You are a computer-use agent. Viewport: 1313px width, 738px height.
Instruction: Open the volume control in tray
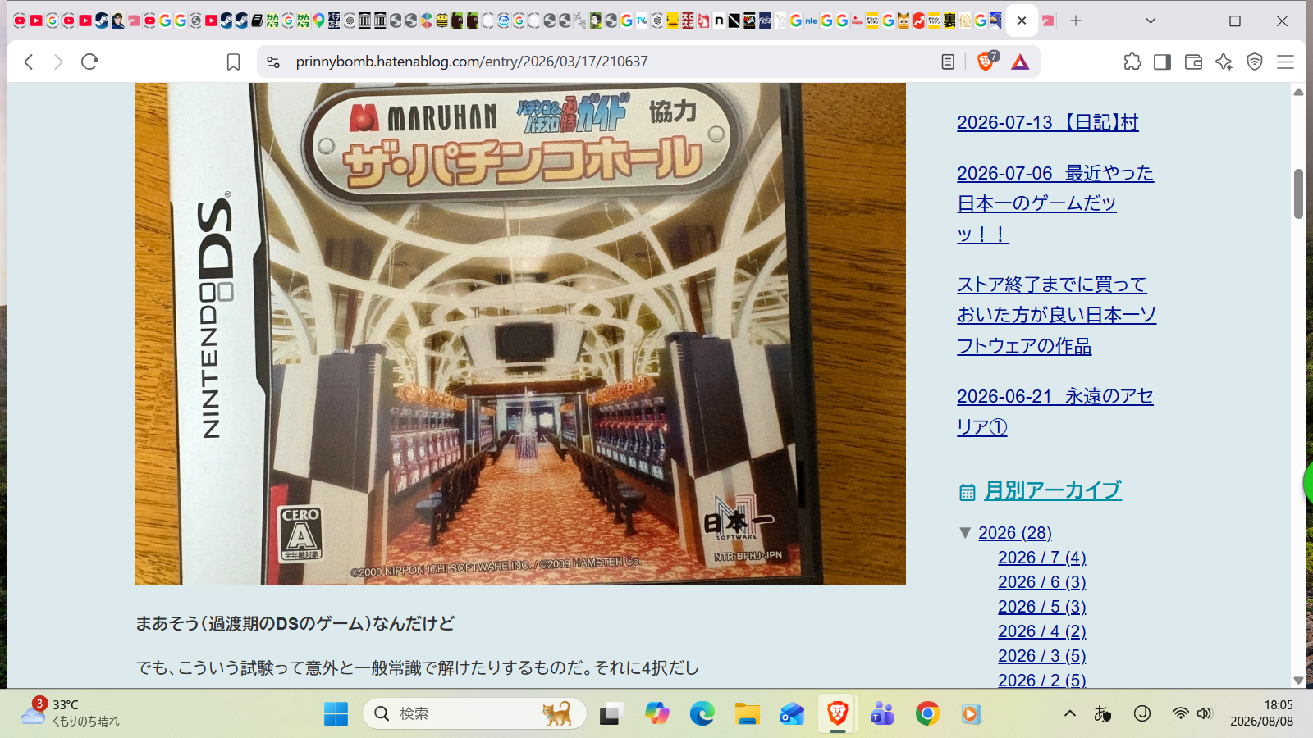[1204, 713]
